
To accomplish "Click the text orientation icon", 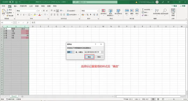I will (x=61, y=11).
